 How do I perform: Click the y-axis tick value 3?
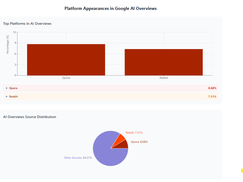pos(15,65)
